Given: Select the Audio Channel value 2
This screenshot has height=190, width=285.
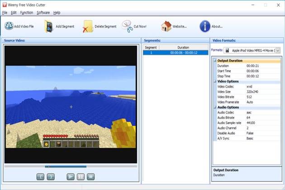Looking at the screenshot, I should click(247, 128).
